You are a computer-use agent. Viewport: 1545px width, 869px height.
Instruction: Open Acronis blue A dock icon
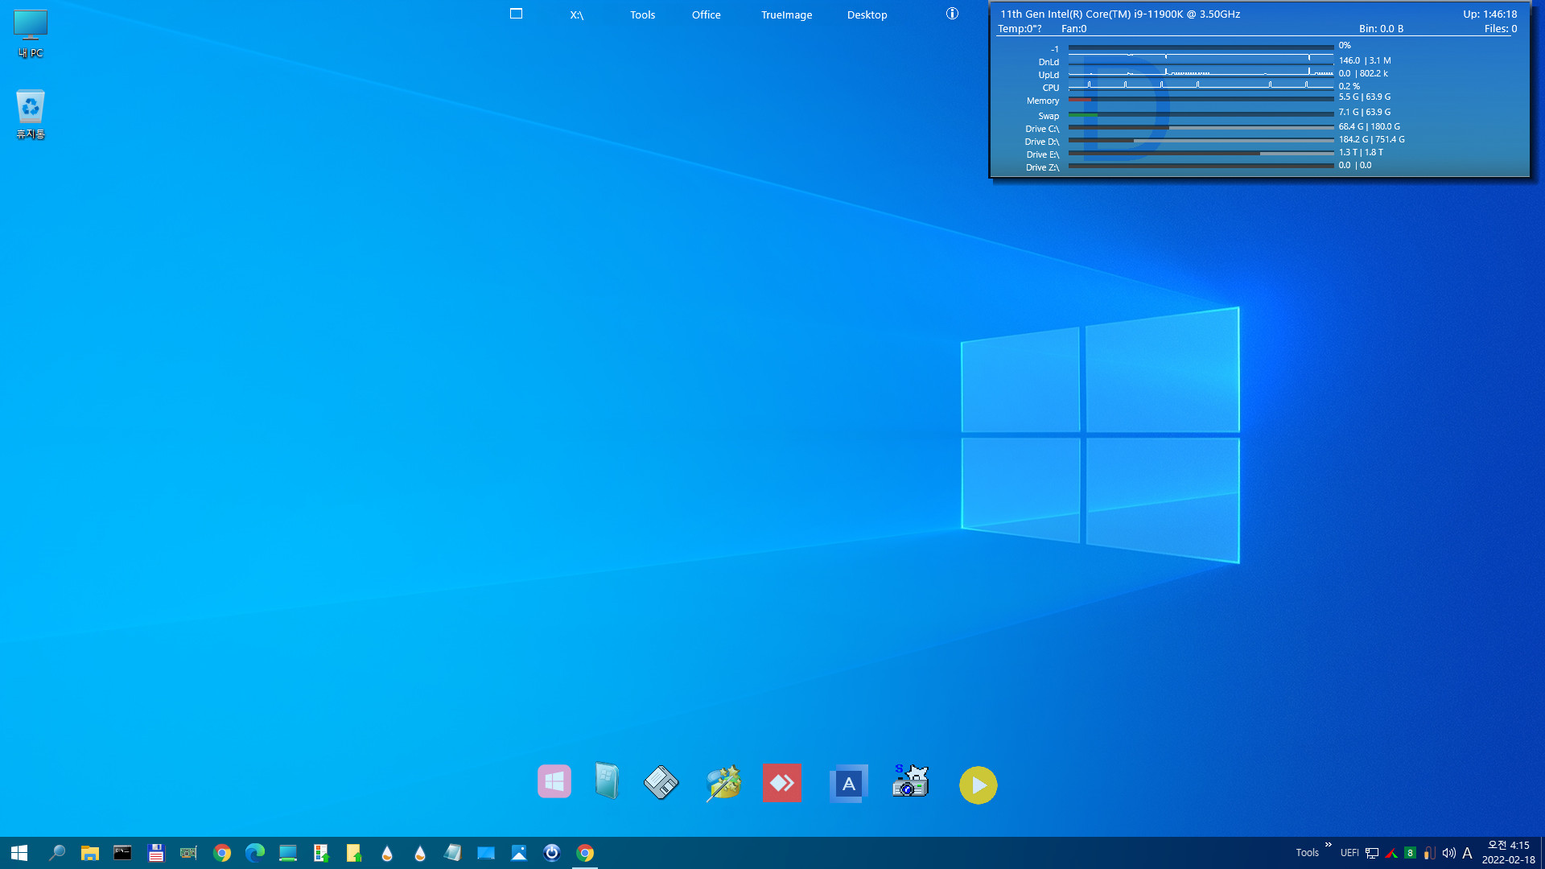click(x=848, y=783)
